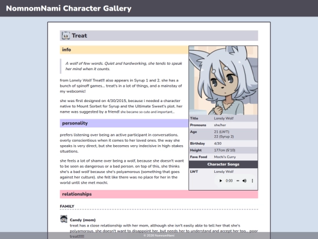Click Treat's small head icon in title bar
This screenshot has height=239, width=318.
(66, 35)
